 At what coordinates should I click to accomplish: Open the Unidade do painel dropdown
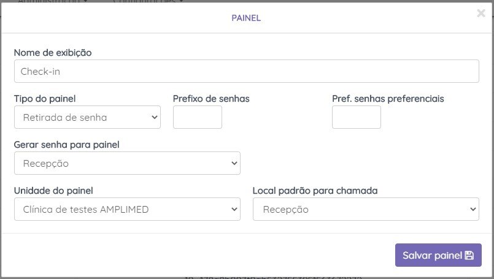pyautogui.click(x=127, y=210)
